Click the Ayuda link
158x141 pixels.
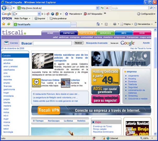pos(146,43)
